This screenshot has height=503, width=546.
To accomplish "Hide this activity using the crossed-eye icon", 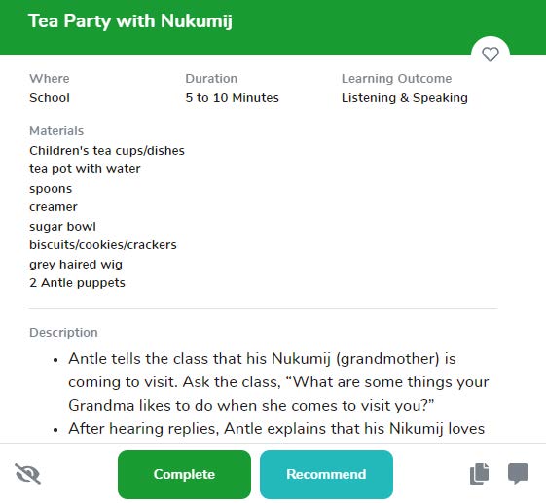I will click(x=28, y=474).
